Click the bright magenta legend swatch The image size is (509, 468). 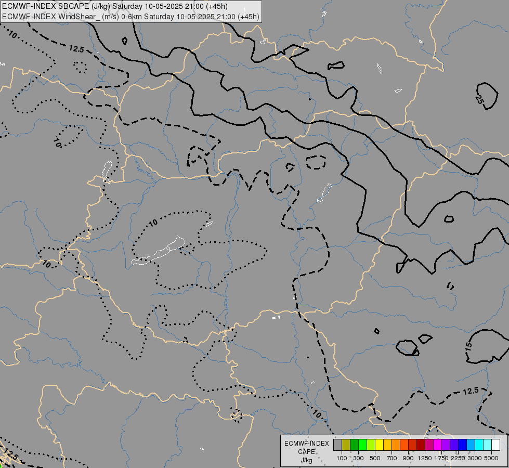click(x=437, y=445)
